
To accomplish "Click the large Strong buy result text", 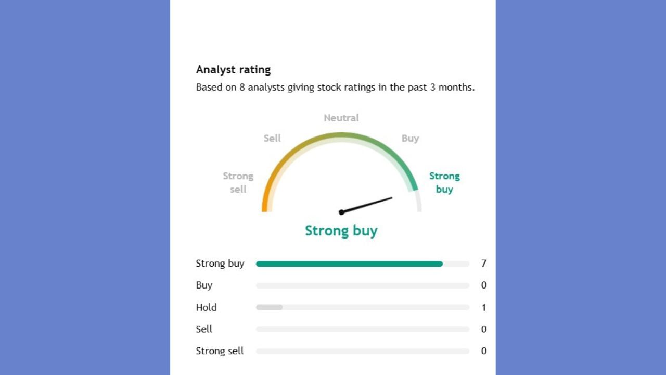I will click(x=341, y=231).
